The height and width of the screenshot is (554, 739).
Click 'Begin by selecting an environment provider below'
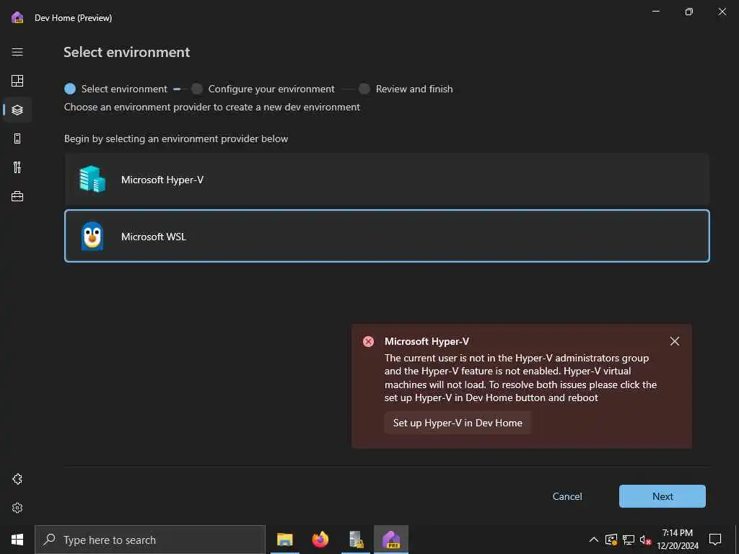point(176,138)
